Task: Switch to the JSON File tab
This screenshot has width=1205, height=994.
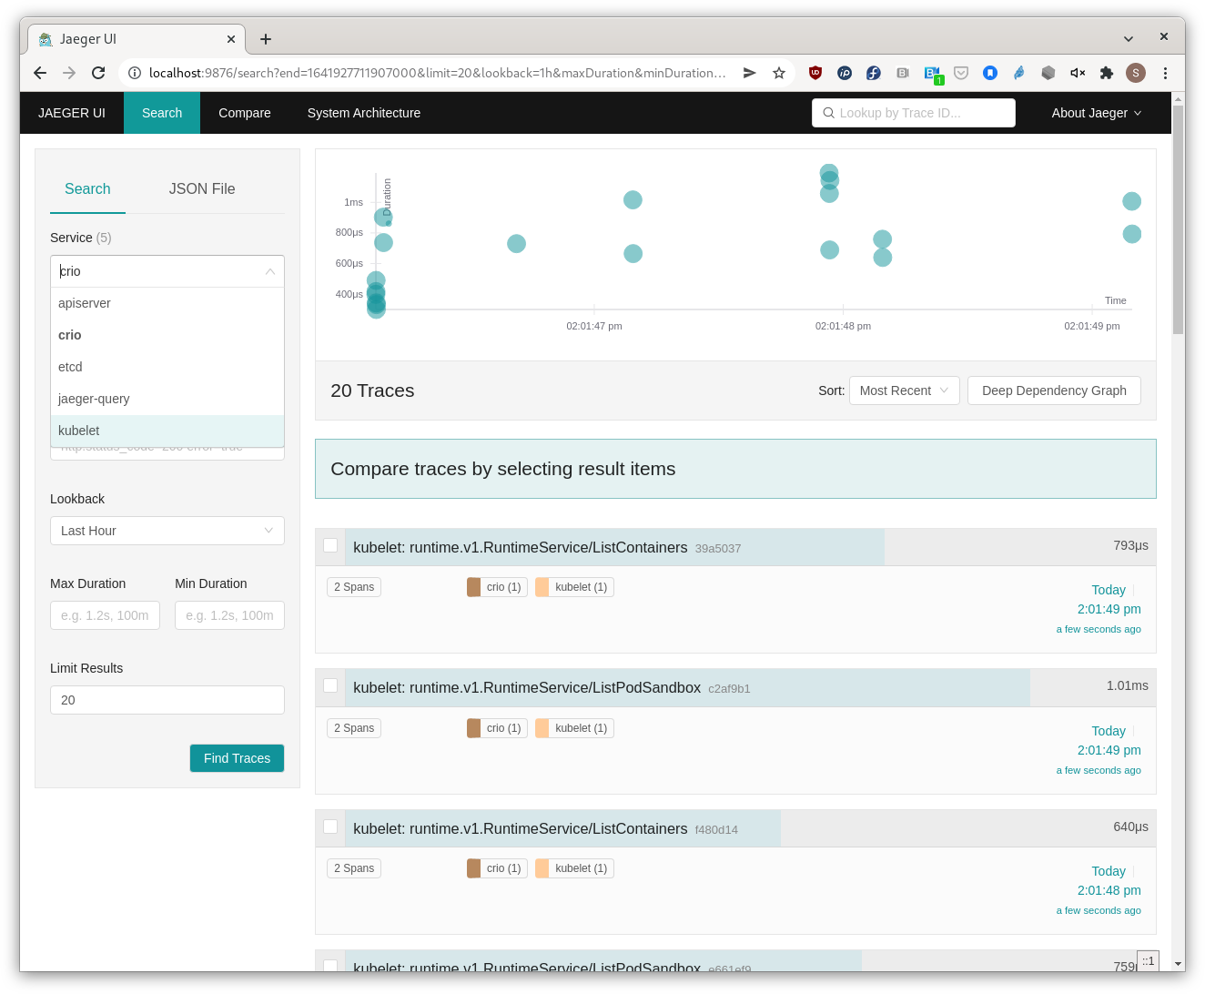Action: [202, 189]
